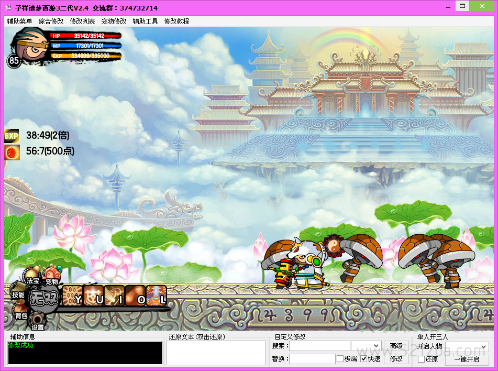Click the 还原文本 text box

(216, 353)
